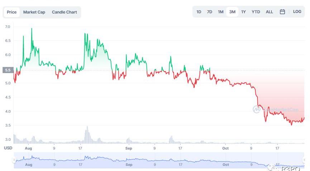The image size is (310, 171).
Task: Toggle the LOG scale option
Action: point(297,11)
